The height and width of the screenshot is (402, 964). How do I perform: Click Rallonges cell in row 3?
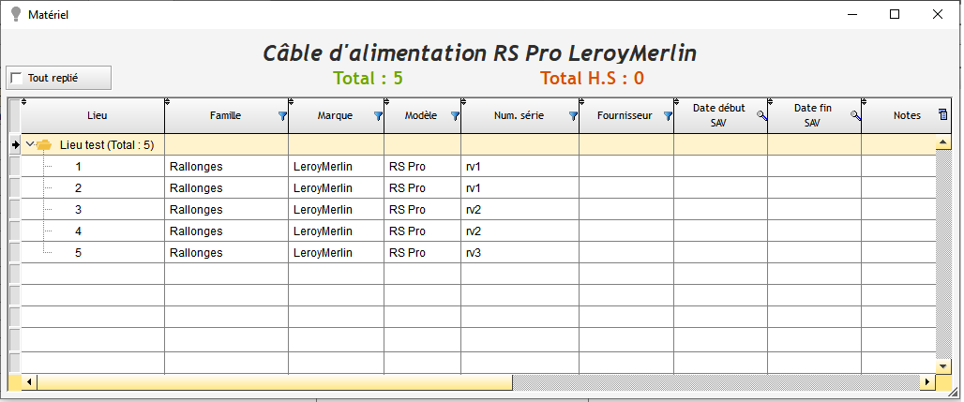click(226, 210)
